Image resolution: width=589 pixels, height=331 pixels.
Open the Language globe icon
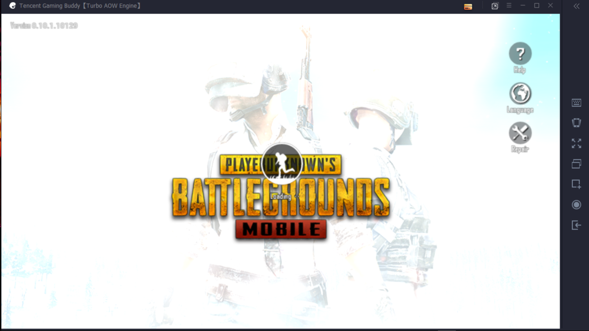tap(520, 93)
